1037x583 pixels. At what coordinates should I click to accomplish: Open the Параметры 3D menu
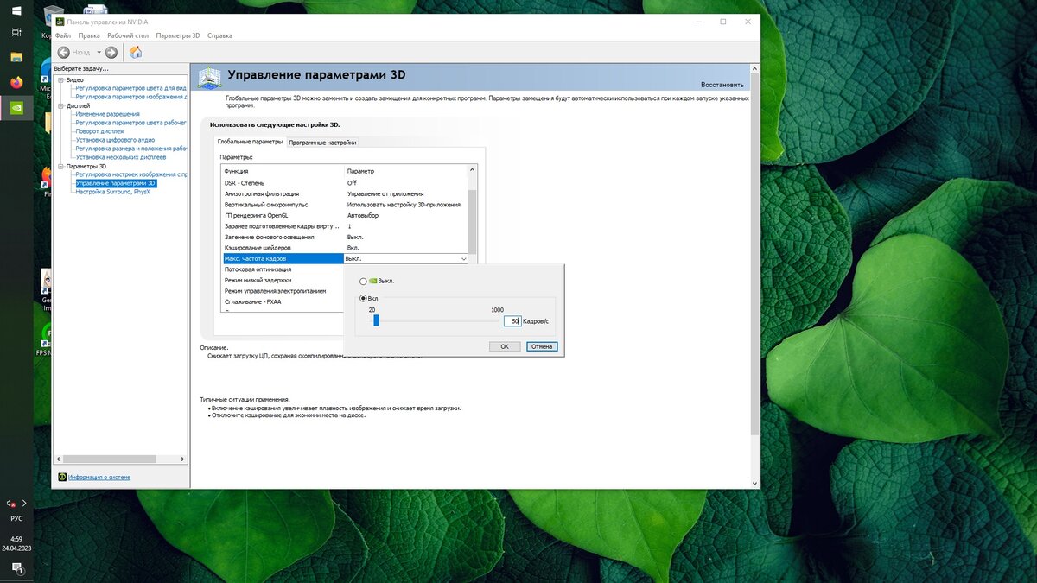point(178,35)
